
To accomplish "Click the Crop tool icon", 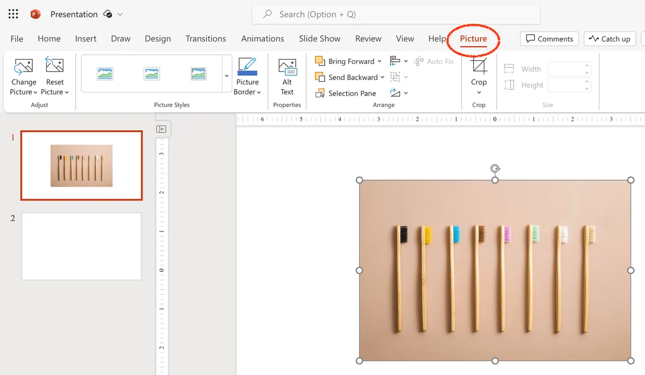I will pyautogui.click(x=479, y=67).
